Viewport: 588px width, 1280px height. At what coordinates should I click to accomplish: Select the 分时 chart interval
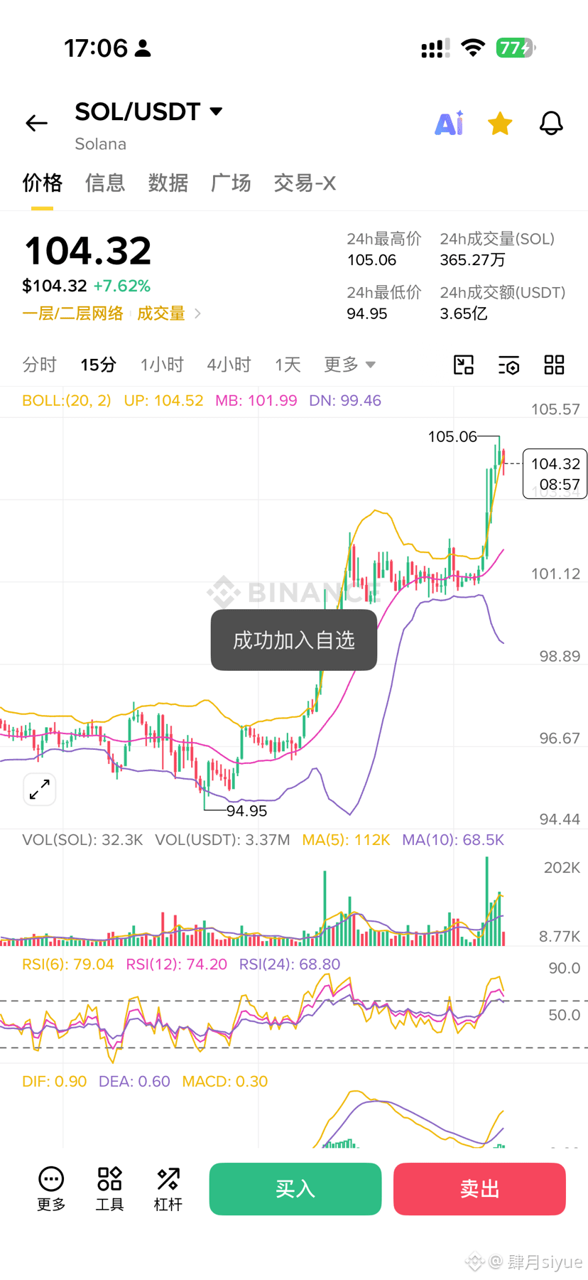pos(39,365)
